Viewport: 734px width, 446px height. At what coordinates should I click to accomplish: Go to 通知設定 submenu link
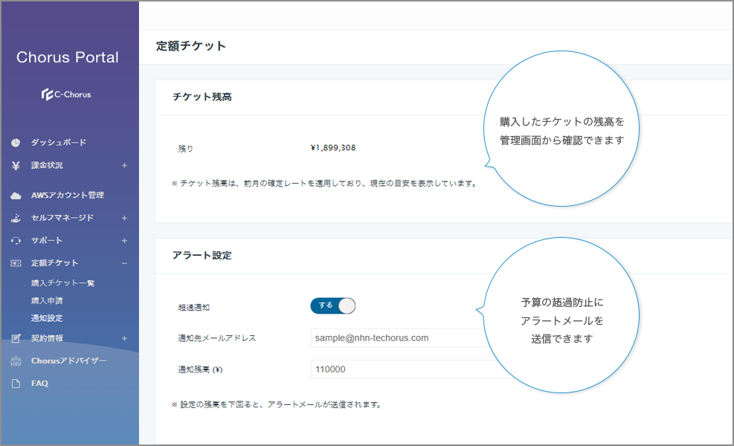pyautogui.click(x=47, y=318)
